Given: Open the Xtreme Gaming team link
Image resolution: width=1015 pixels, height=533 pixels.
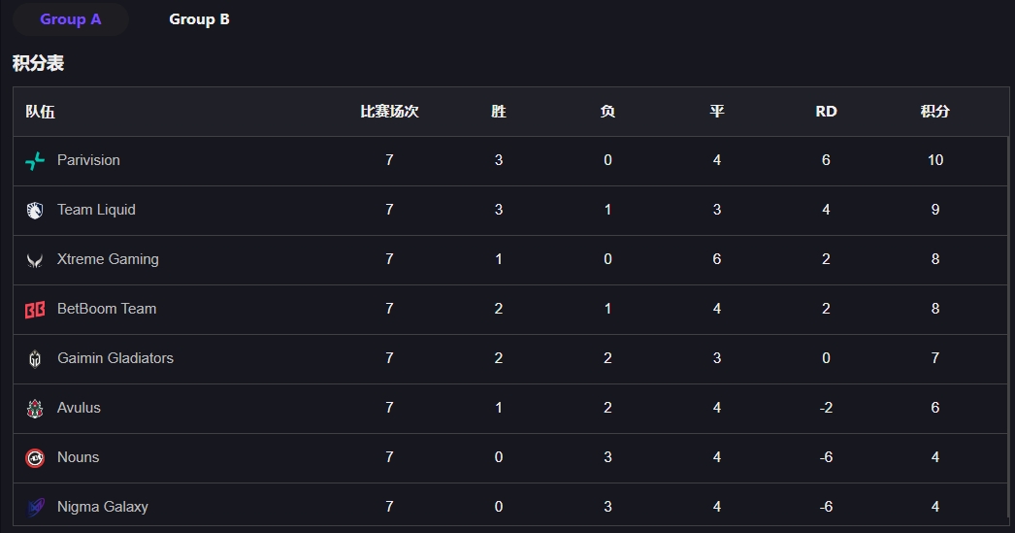Looking at the screenshot, I should point(108,259).
